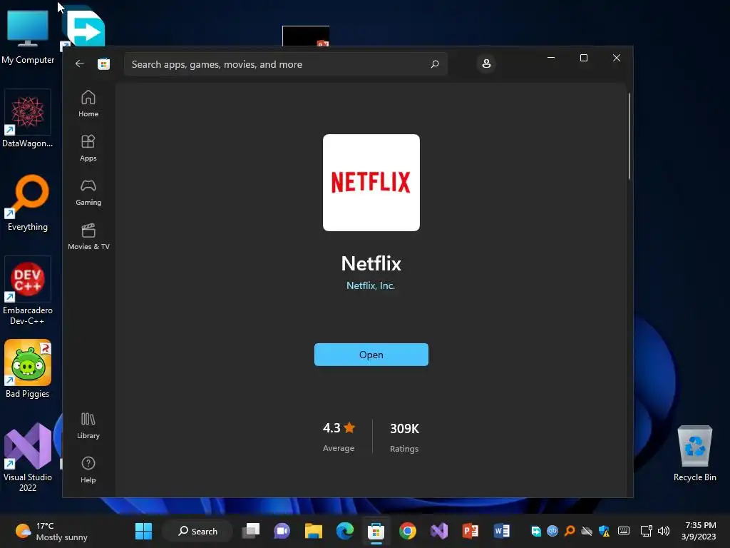Click the blue arrow app tray icon
The image size is (730, 548).
(536, 531)
